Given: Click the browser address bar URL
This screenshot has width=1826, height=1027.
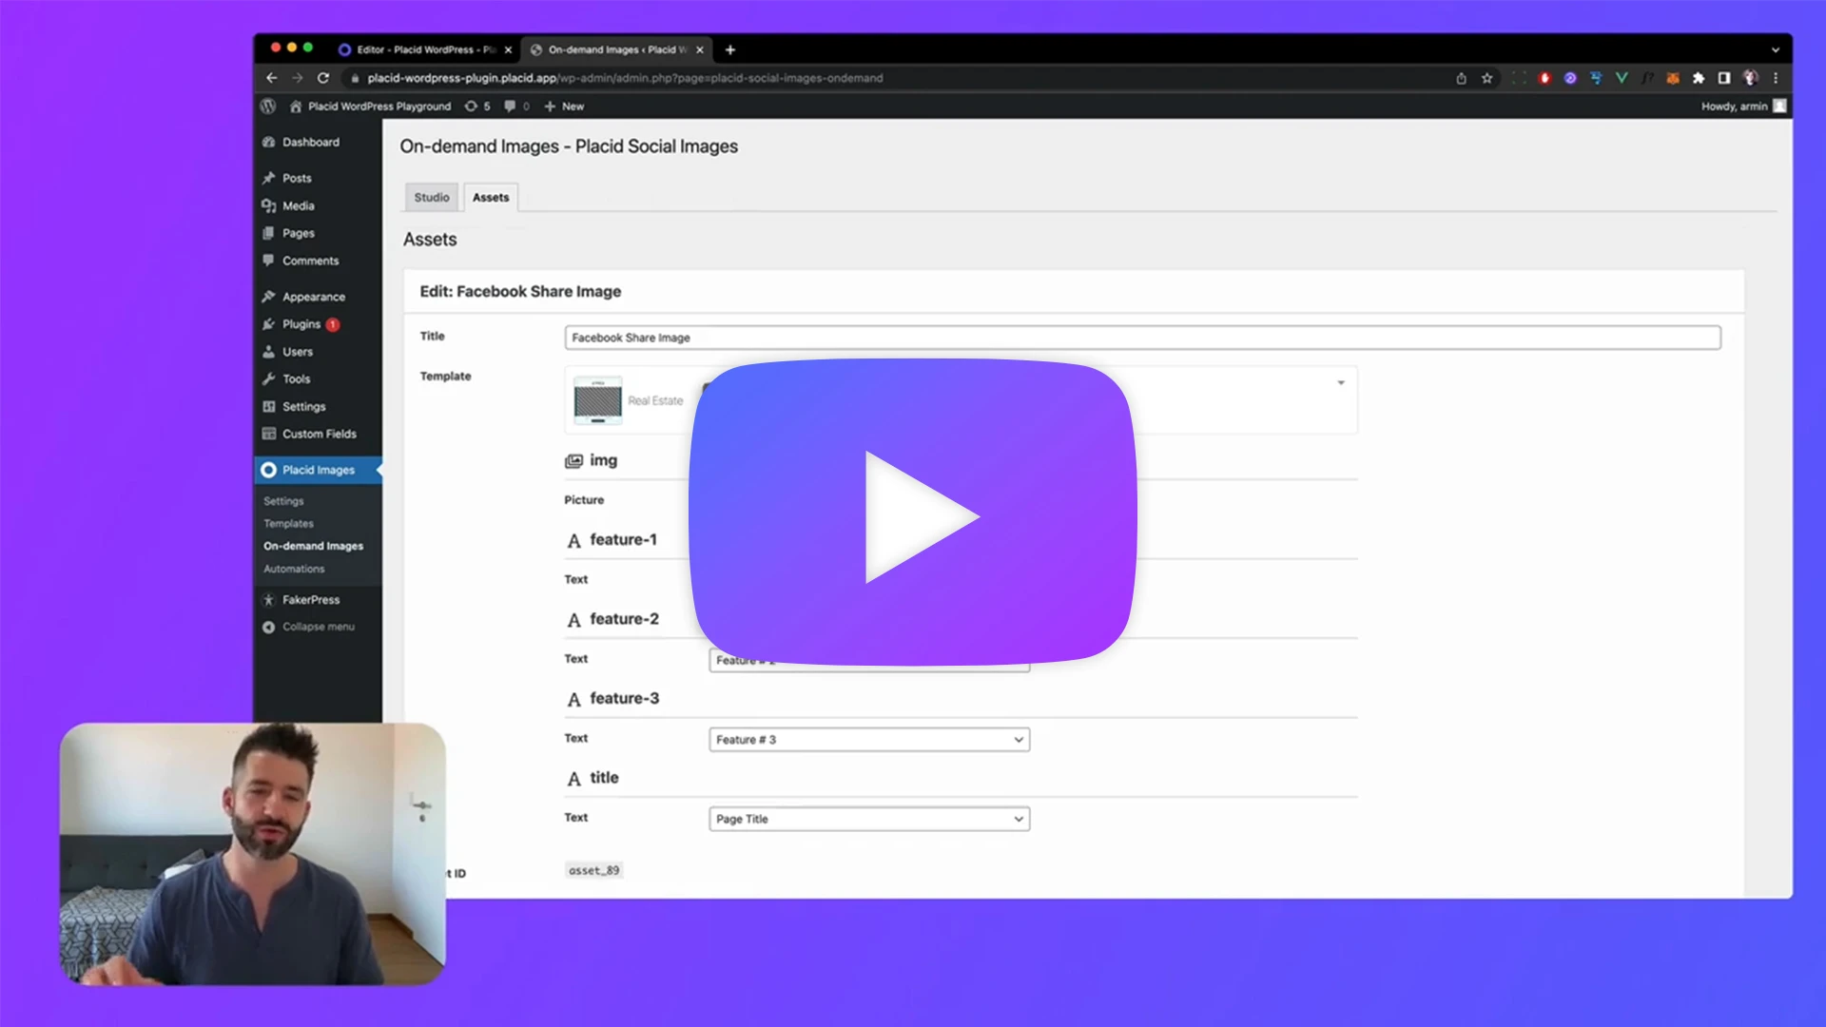Looking at the screenshot, I should [625, 78].
